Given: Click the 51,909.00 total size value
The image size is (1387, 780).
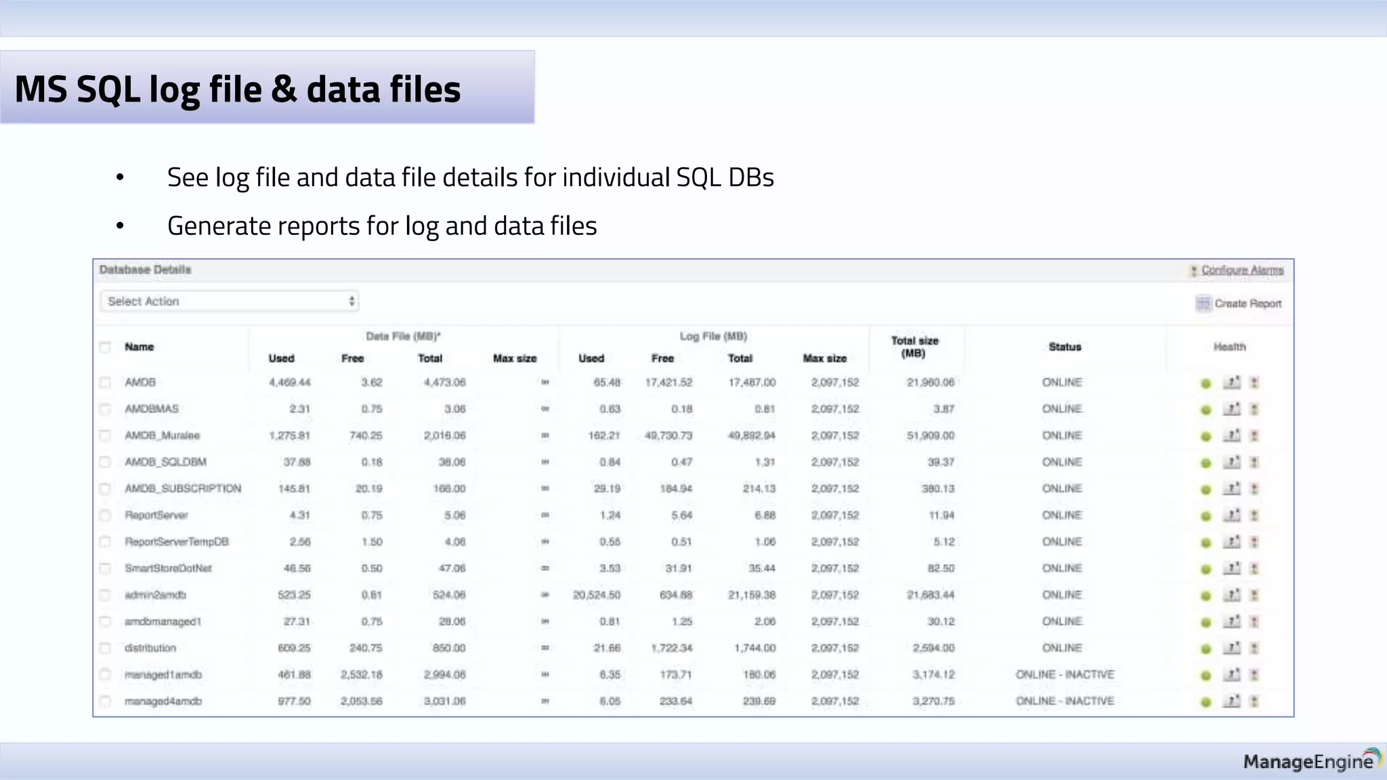Looking at the screenshot, I should pos(931,435).
